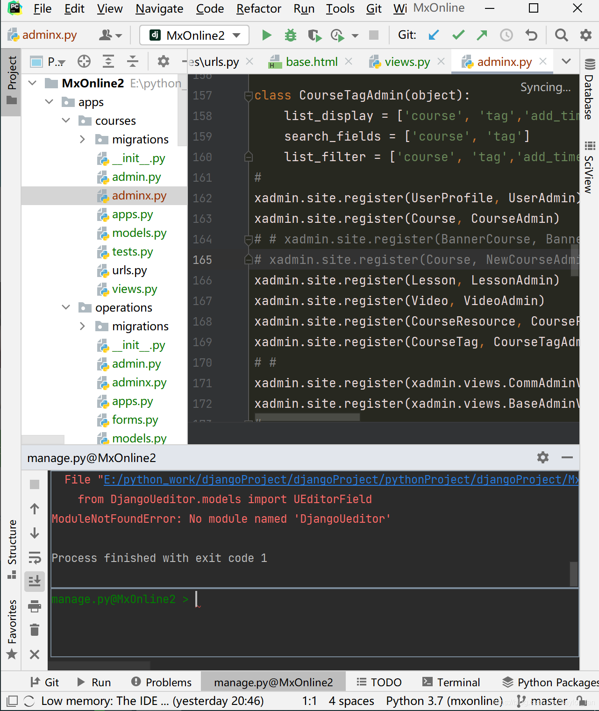
Task: Open profiler run options icon
Action: coord(337,36)
